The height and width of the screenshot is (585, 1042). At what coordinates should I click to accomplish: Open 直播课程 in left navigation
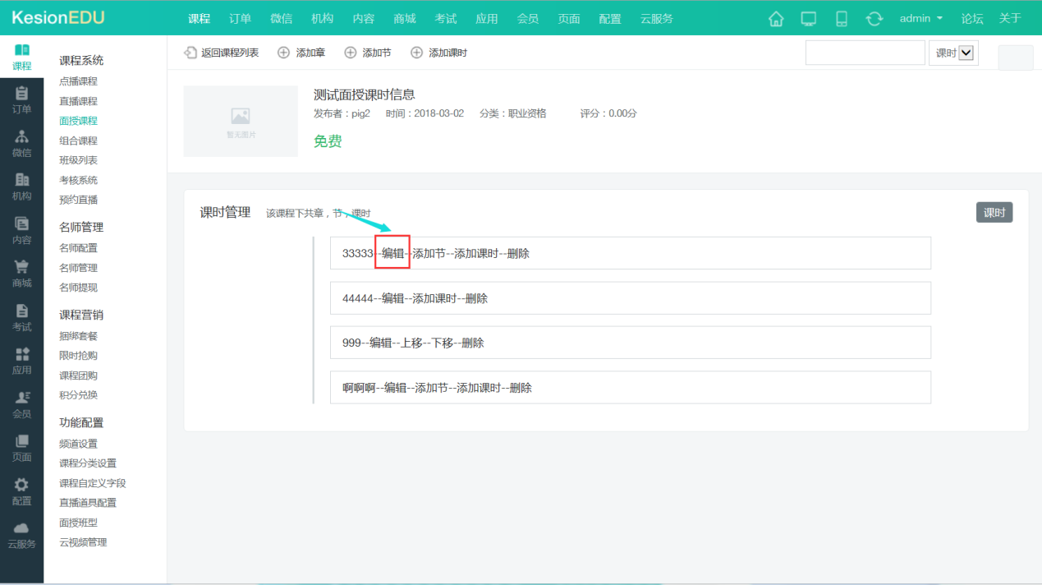78,101
